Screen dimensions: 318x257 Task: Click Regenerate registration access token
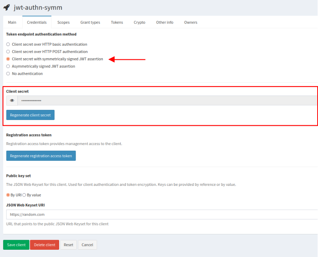(x=41, y=156)
